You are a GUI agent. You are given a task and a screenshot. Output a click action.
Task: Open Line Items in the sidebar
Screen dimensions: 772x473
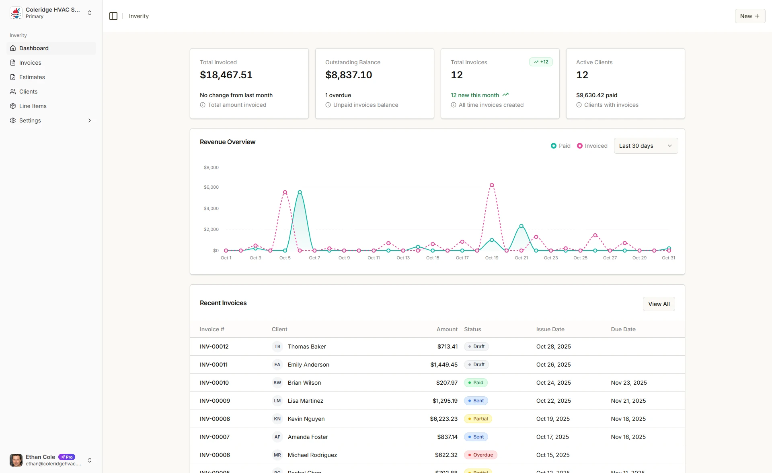pyautogui.click(x=33, y=106)
